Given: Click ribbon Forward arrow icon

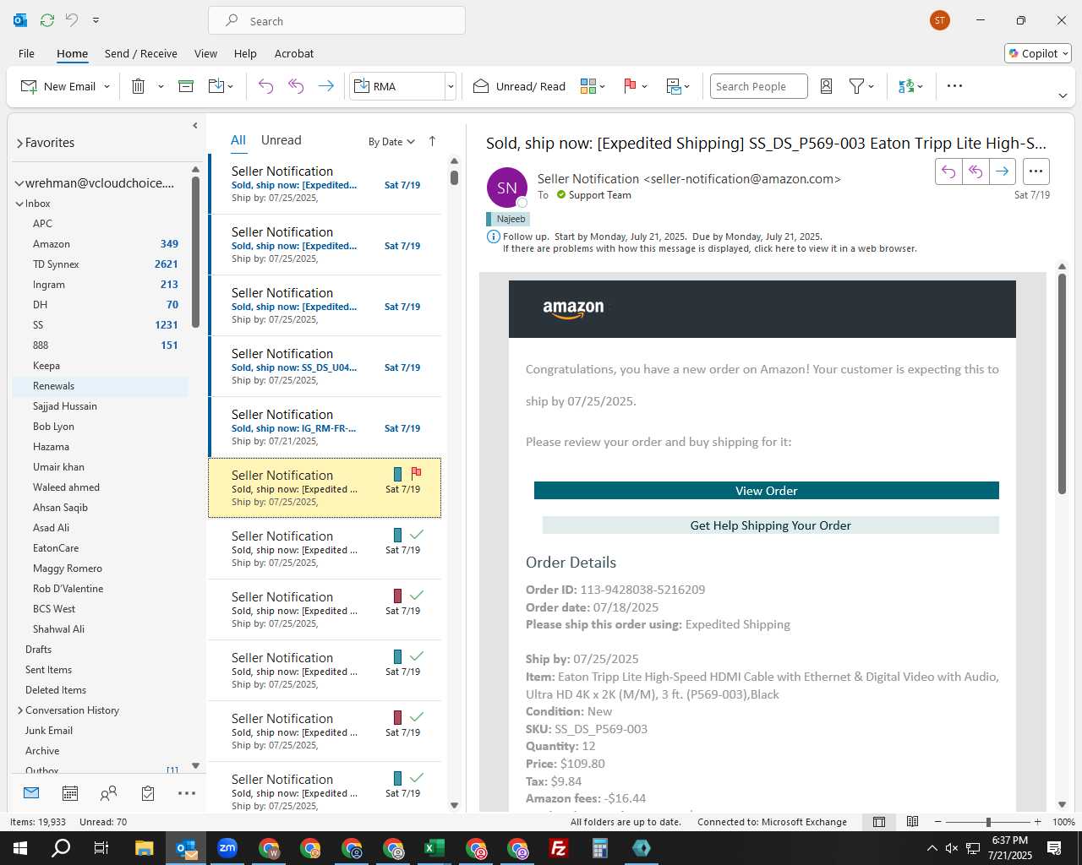Looking at the screenshot, I should click(x=325, y=86).
